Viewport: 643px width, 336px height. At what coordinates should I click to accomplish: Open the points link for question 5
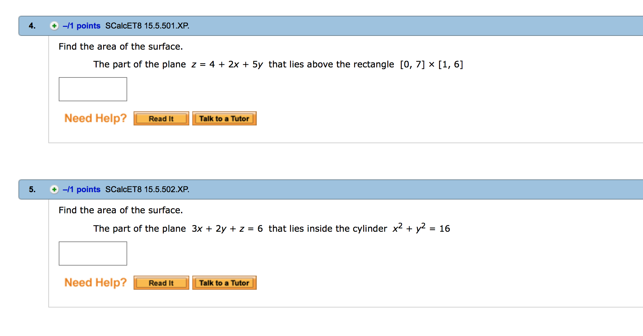click(82, 189)
